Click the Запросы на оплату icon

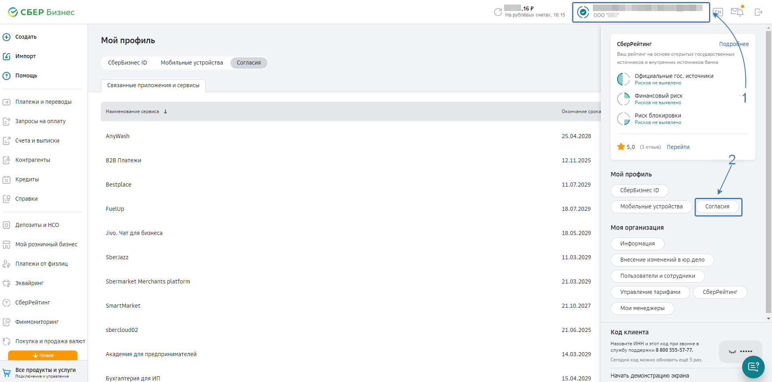(x=6, y=122)
